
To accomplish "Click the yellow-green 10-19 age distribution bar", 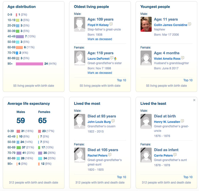I will coord(18,20).
